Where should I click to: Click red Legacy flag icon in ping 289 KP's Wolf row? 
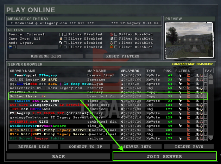click(188, 130)
